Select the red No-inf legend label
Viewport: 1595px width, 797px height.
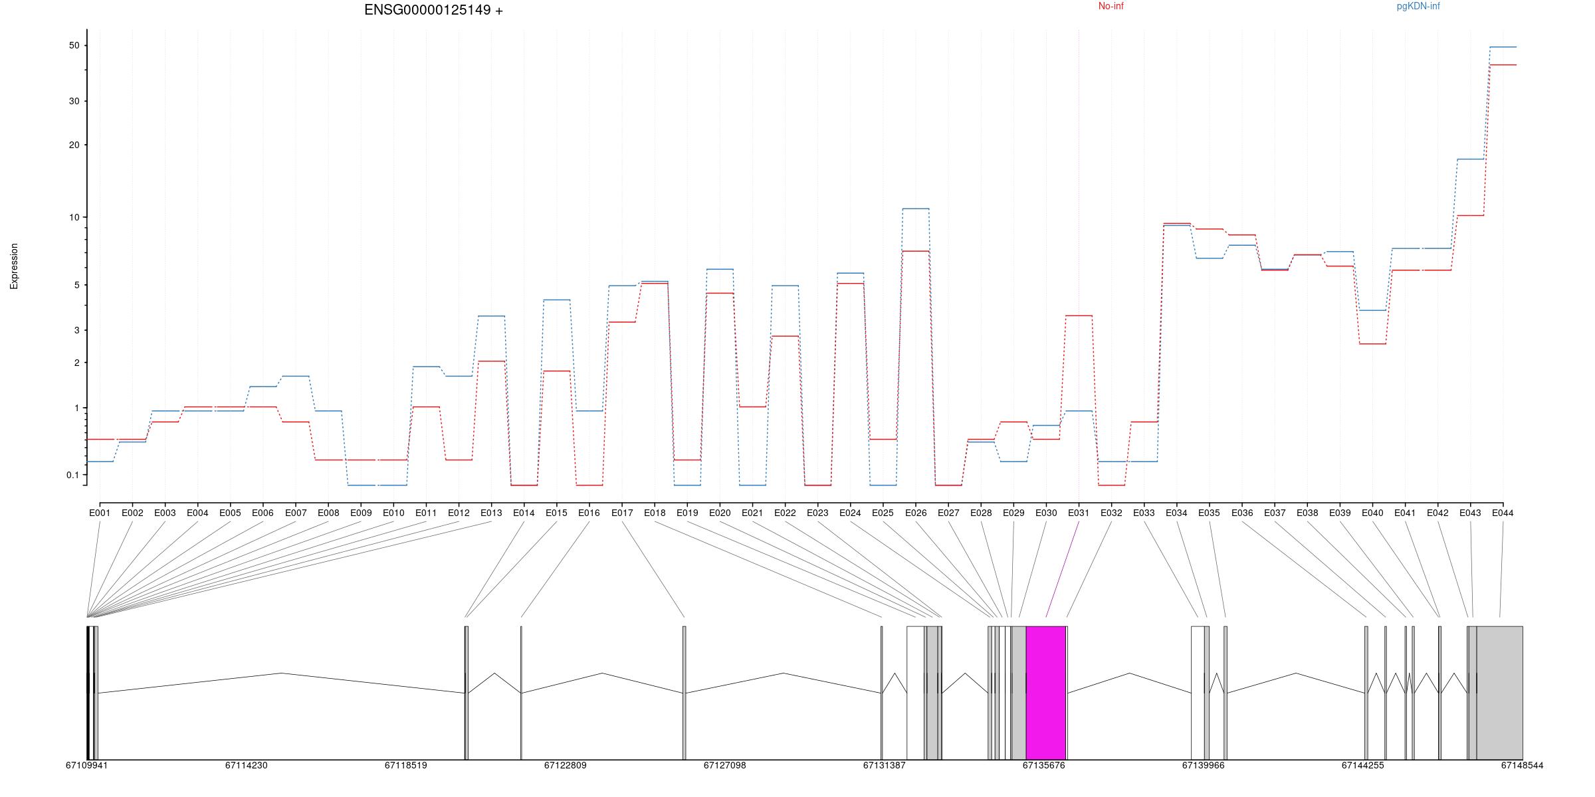1111,6
